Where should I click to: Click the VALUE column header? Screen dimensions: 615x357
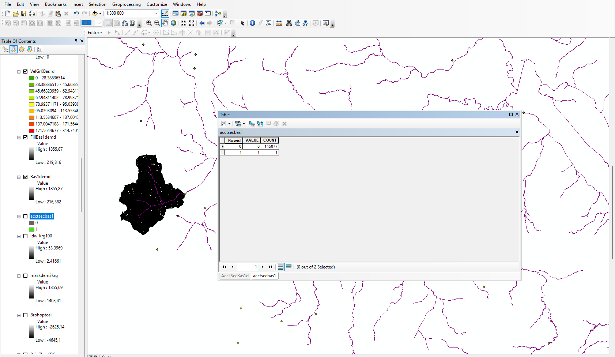point(252,140)
